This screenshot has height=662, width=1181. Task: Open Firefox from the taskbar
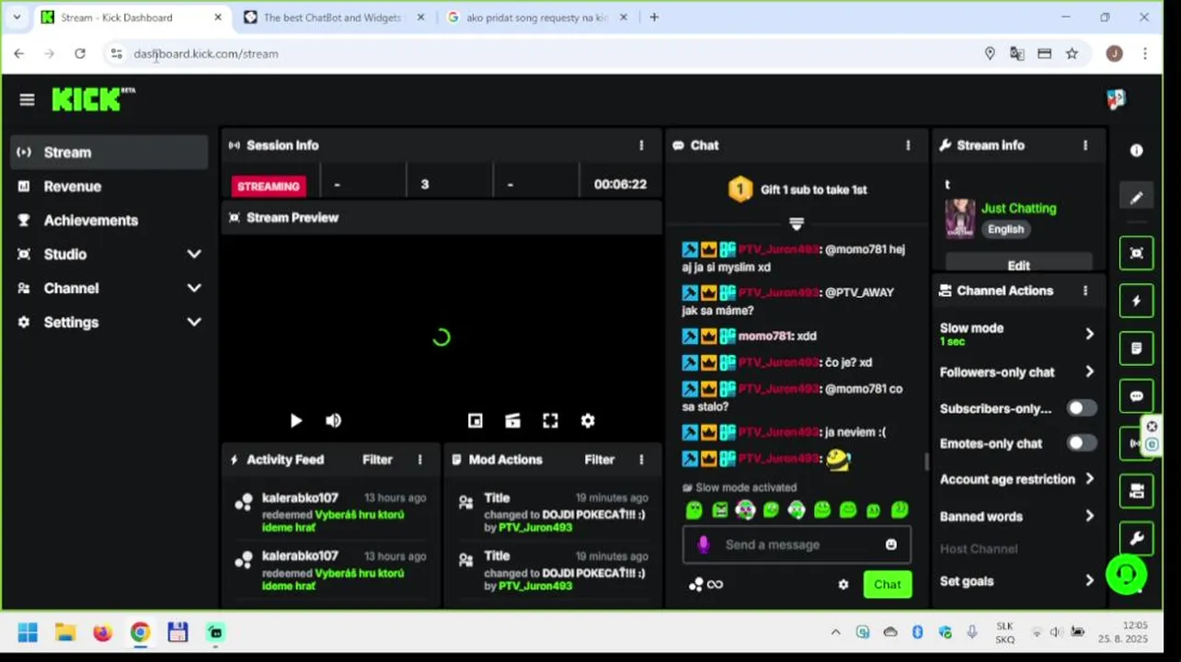coord(103,633)
